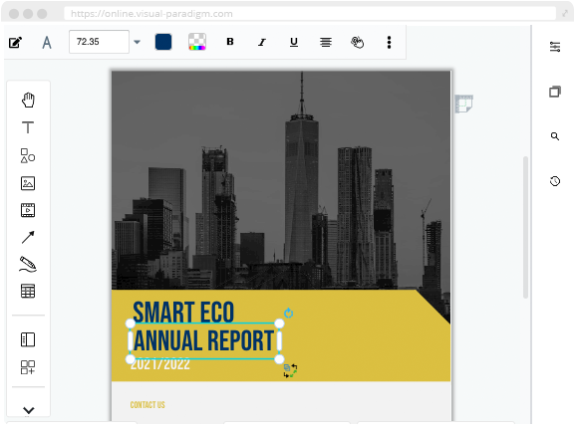Open the font family 'A' icon
The image size is (576, 432).
(x=47, y=43)
